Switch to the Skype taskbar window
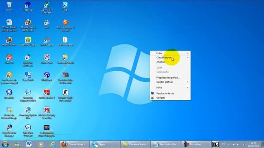 (x=105, y=144)
